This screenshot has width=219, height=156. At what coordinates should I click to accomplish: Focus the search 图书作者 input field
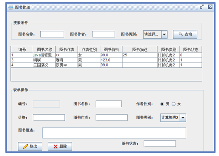[x=104, y=34]
